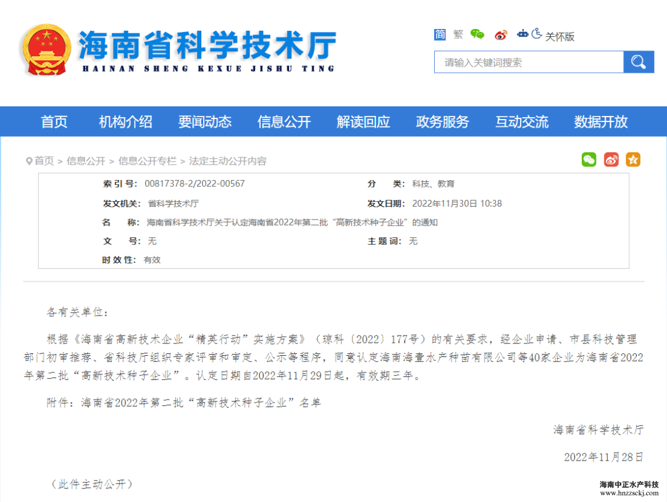Screen dimensions: 667x502
Task: Open the 机构介绍 menu item
Action: tap(125, 122)
